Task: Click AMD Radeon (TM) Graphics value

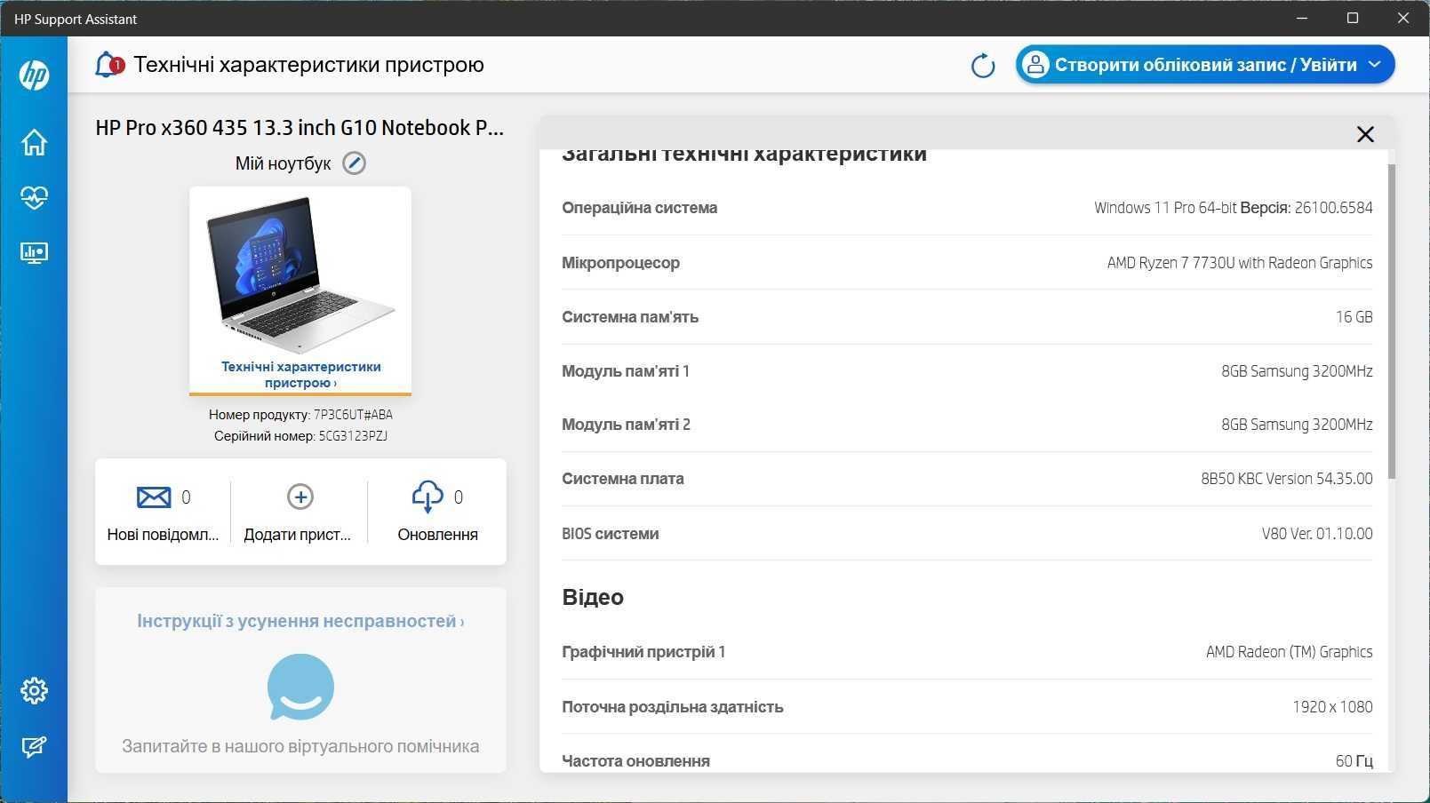Action: tap(1289, 652)
